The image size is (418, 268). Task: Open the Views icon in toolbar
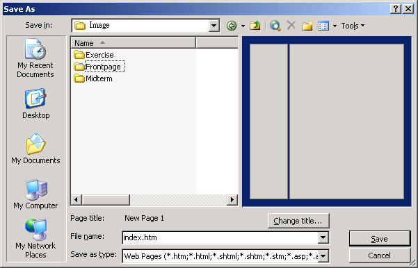pos(323,26)
